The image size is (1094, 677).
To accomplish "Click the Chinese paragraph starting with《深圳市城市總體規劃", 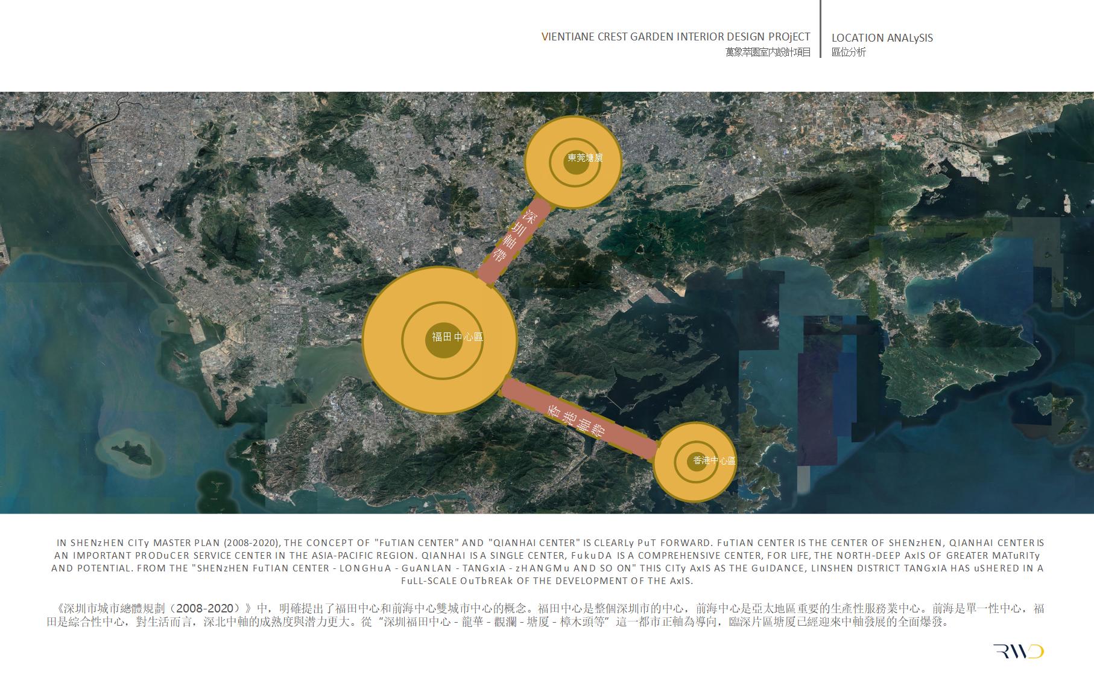I will pyautogui.click(x=546, y=615).
